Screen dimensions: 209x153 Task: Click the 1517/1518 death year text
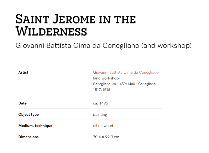tap(102, 90)
